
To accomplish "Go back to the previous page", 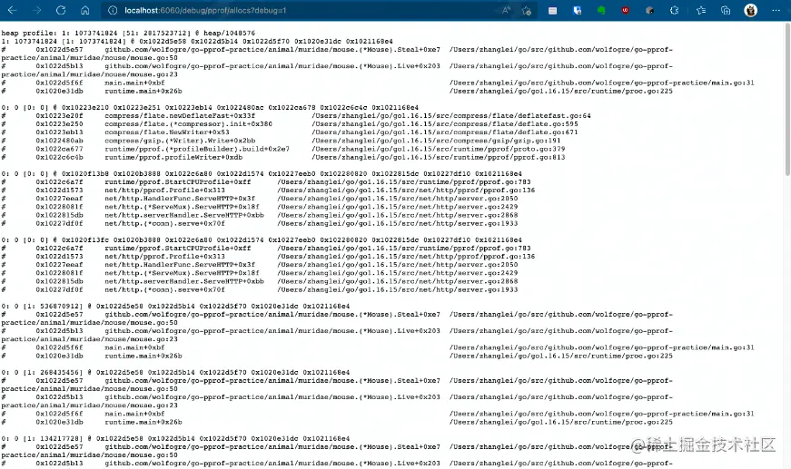I will [12, 10].
